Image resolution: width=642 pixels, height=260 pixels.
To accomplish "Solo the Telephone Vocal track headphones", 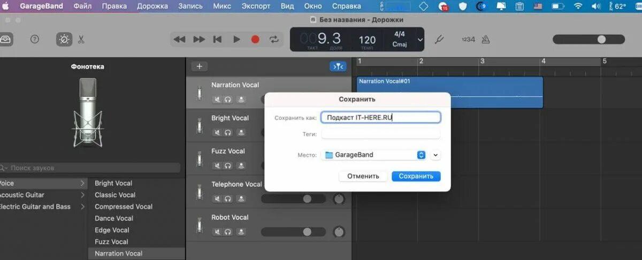I will 228,199.
